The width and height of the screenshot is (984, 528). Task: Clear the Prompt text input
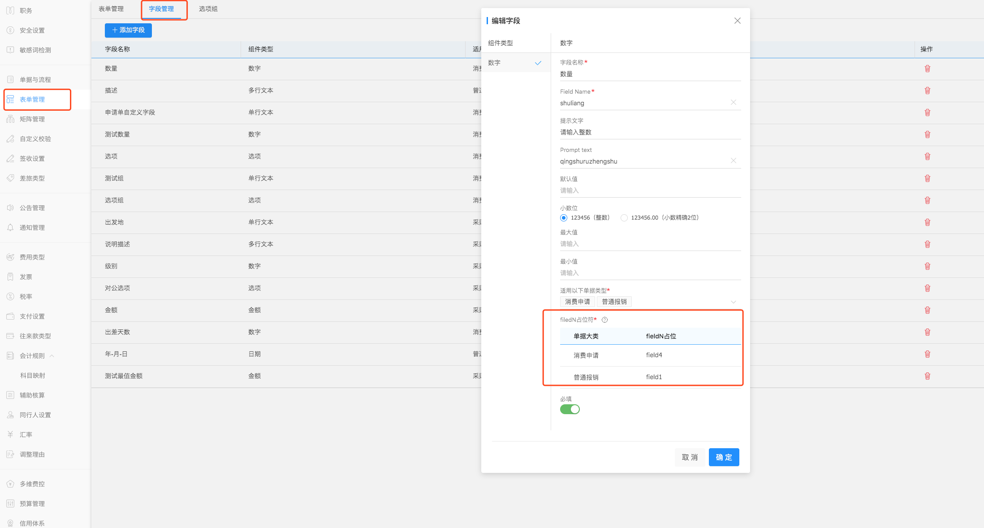(734, 161)
